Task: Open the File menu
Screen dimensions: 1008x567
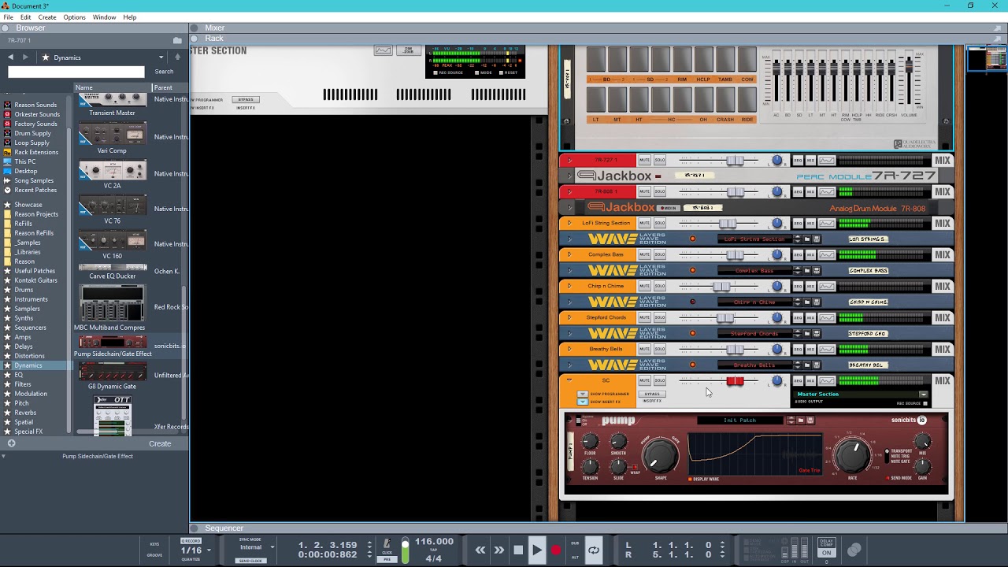Action: pyautogui.click(x=8, y=17)
